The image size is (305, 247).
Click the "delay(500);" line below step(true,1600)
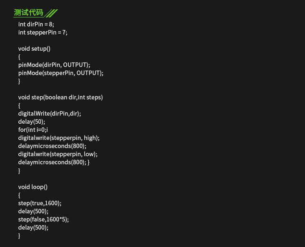click(x=33, y=211)
